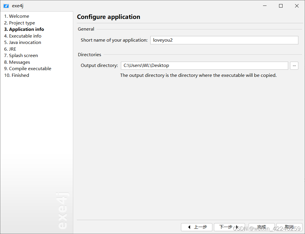Click the General section heading
Viewport: 305px width, 234px height.
86,29
